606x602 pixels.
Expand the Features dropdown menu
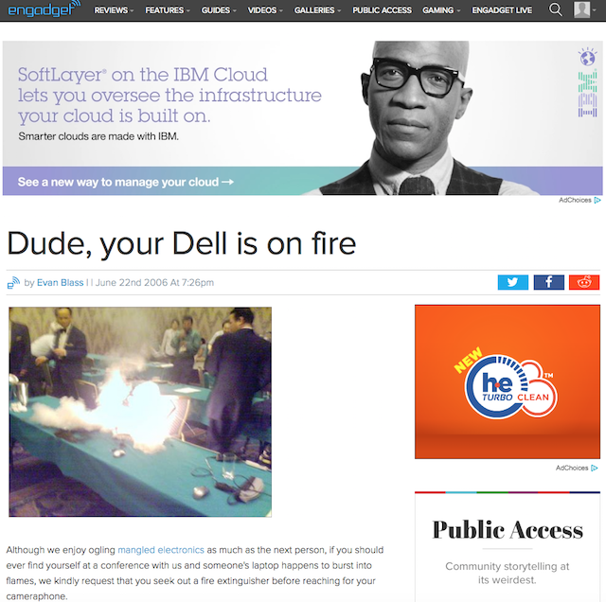click(168, 10)
